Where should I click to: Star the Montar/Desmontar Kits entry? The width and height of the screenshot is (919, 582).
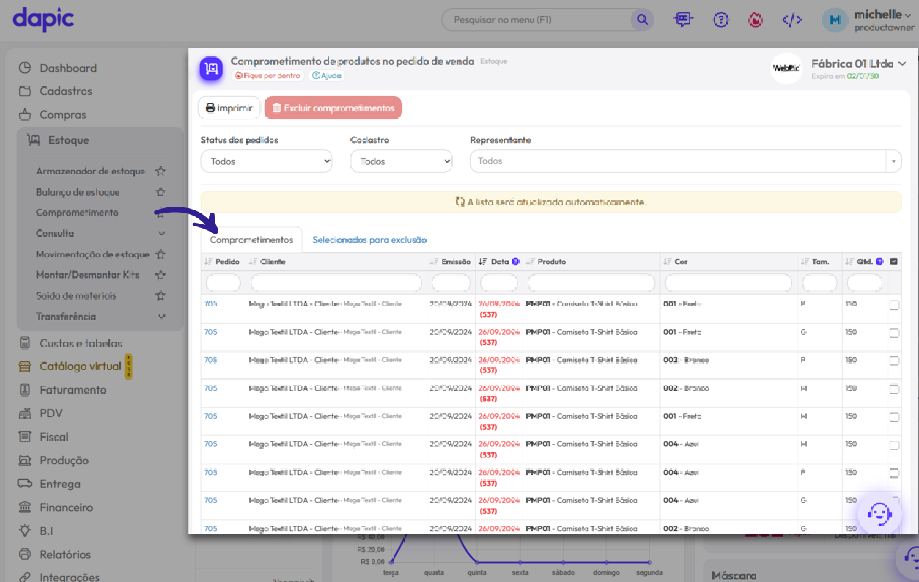160,275
